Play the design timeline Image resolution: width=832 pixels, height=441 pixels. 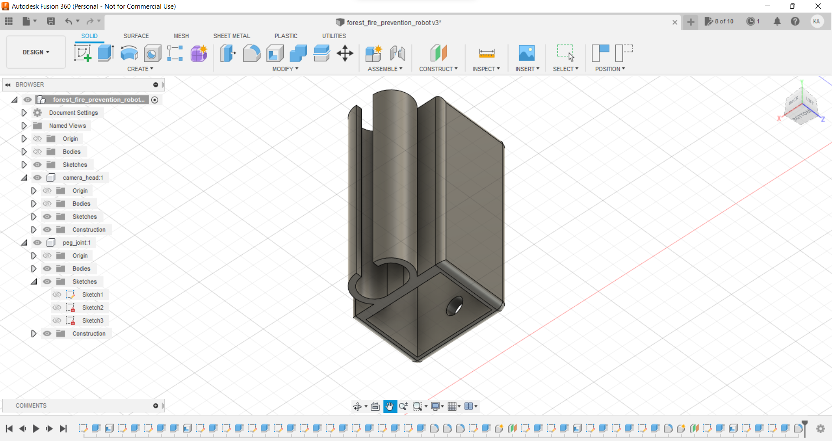36,428
